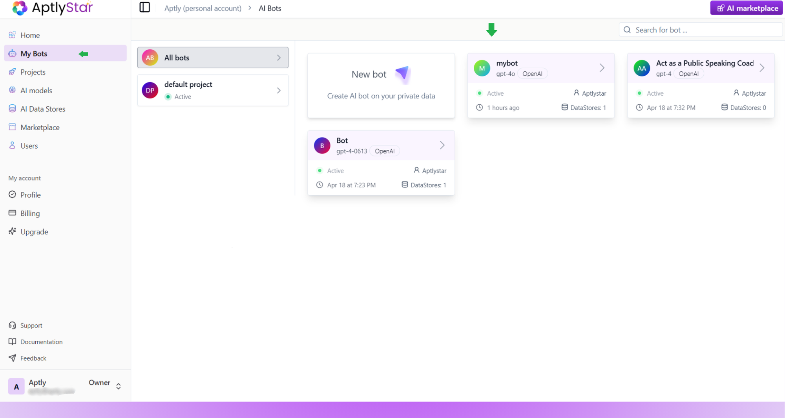Click the AB avatar icon

pyautogui.click(x=150, y=58)
